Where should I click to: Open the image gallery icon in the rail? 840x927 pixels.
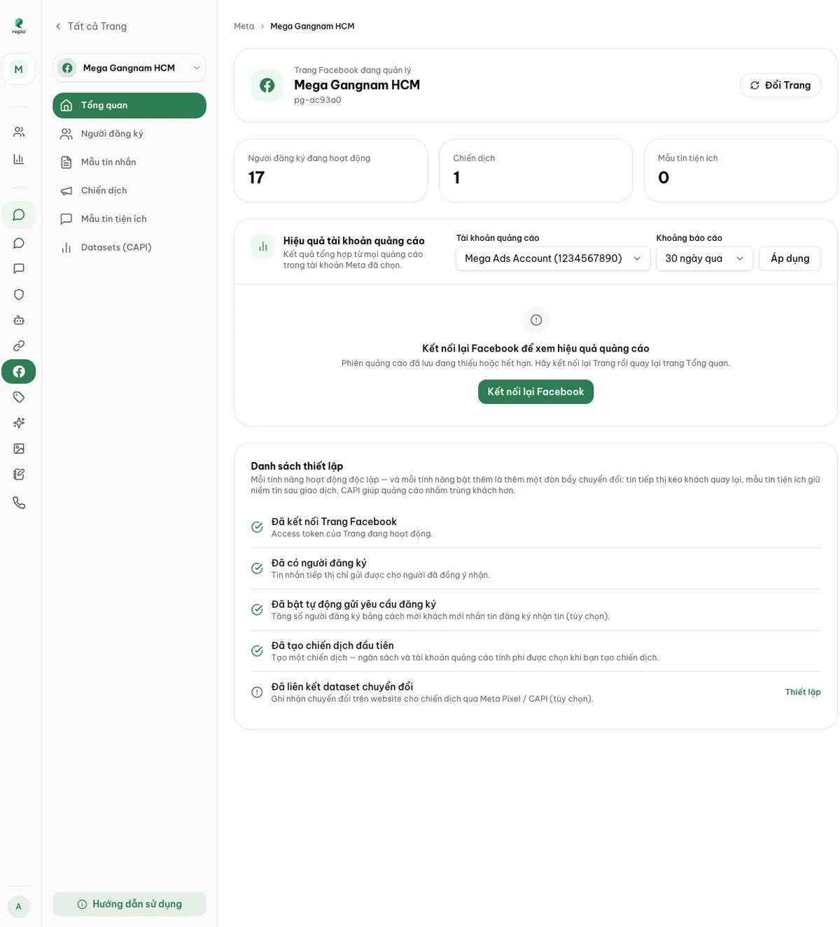pos(19,449)
